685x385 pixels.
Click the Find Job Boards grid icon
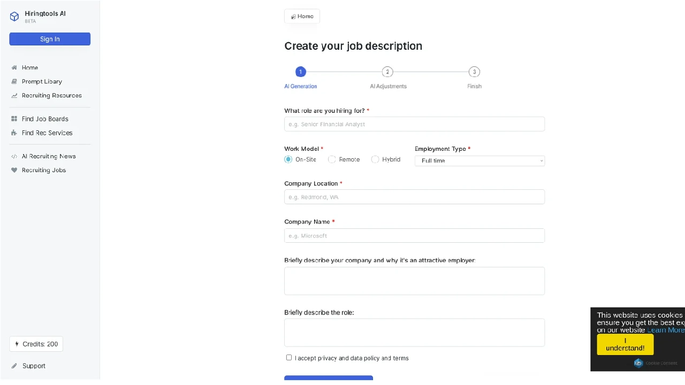coord(14,119)
